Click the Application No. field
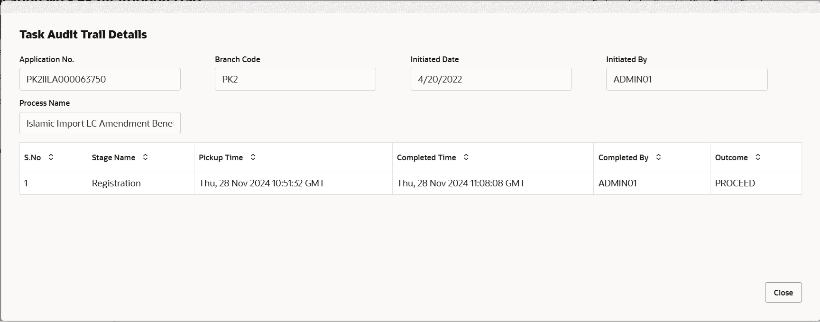This screenshot has width=820, height=322. pos(100,79)
